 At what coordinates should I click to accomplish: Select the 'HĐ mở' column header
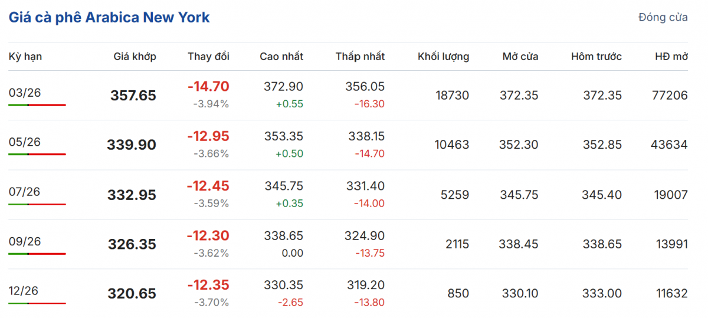coord(671,57)
